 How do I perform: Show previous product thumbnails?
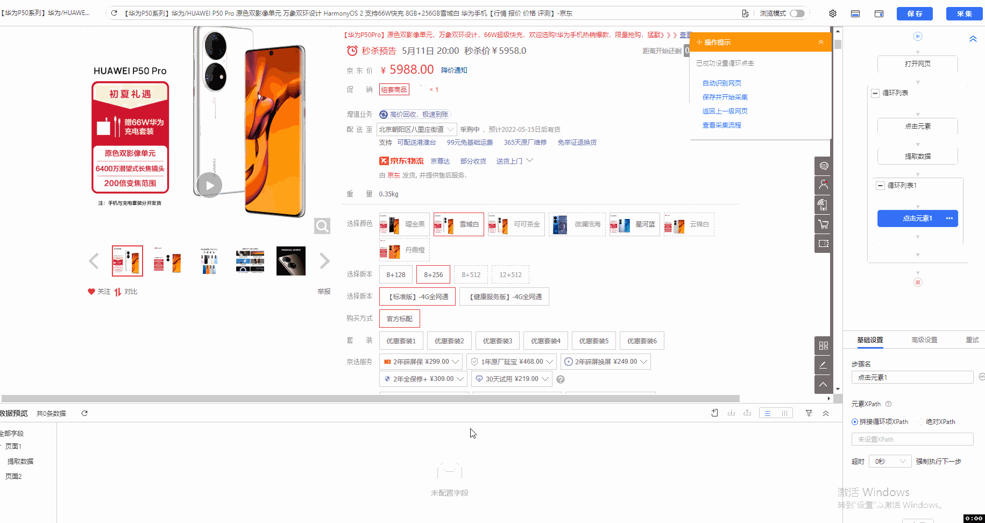pos(94,261)
